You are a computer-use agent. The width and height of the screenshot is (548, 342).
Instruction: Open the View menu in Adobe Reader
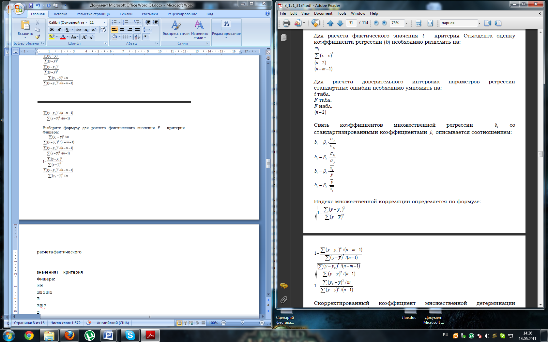pyautogui.click(x=305, y=13)
